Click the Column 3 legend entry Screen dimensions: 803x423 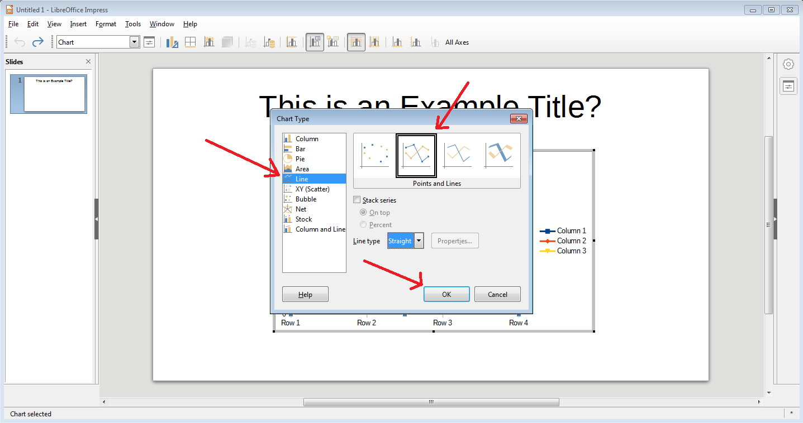tap(563, 251)
